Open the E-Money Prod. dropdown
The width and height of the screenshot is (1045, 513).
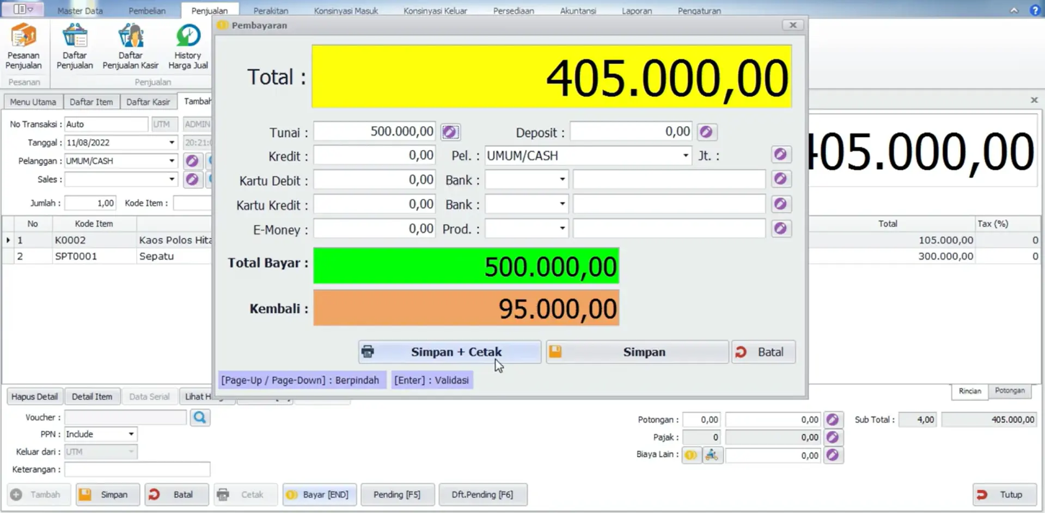click(562, 228)
